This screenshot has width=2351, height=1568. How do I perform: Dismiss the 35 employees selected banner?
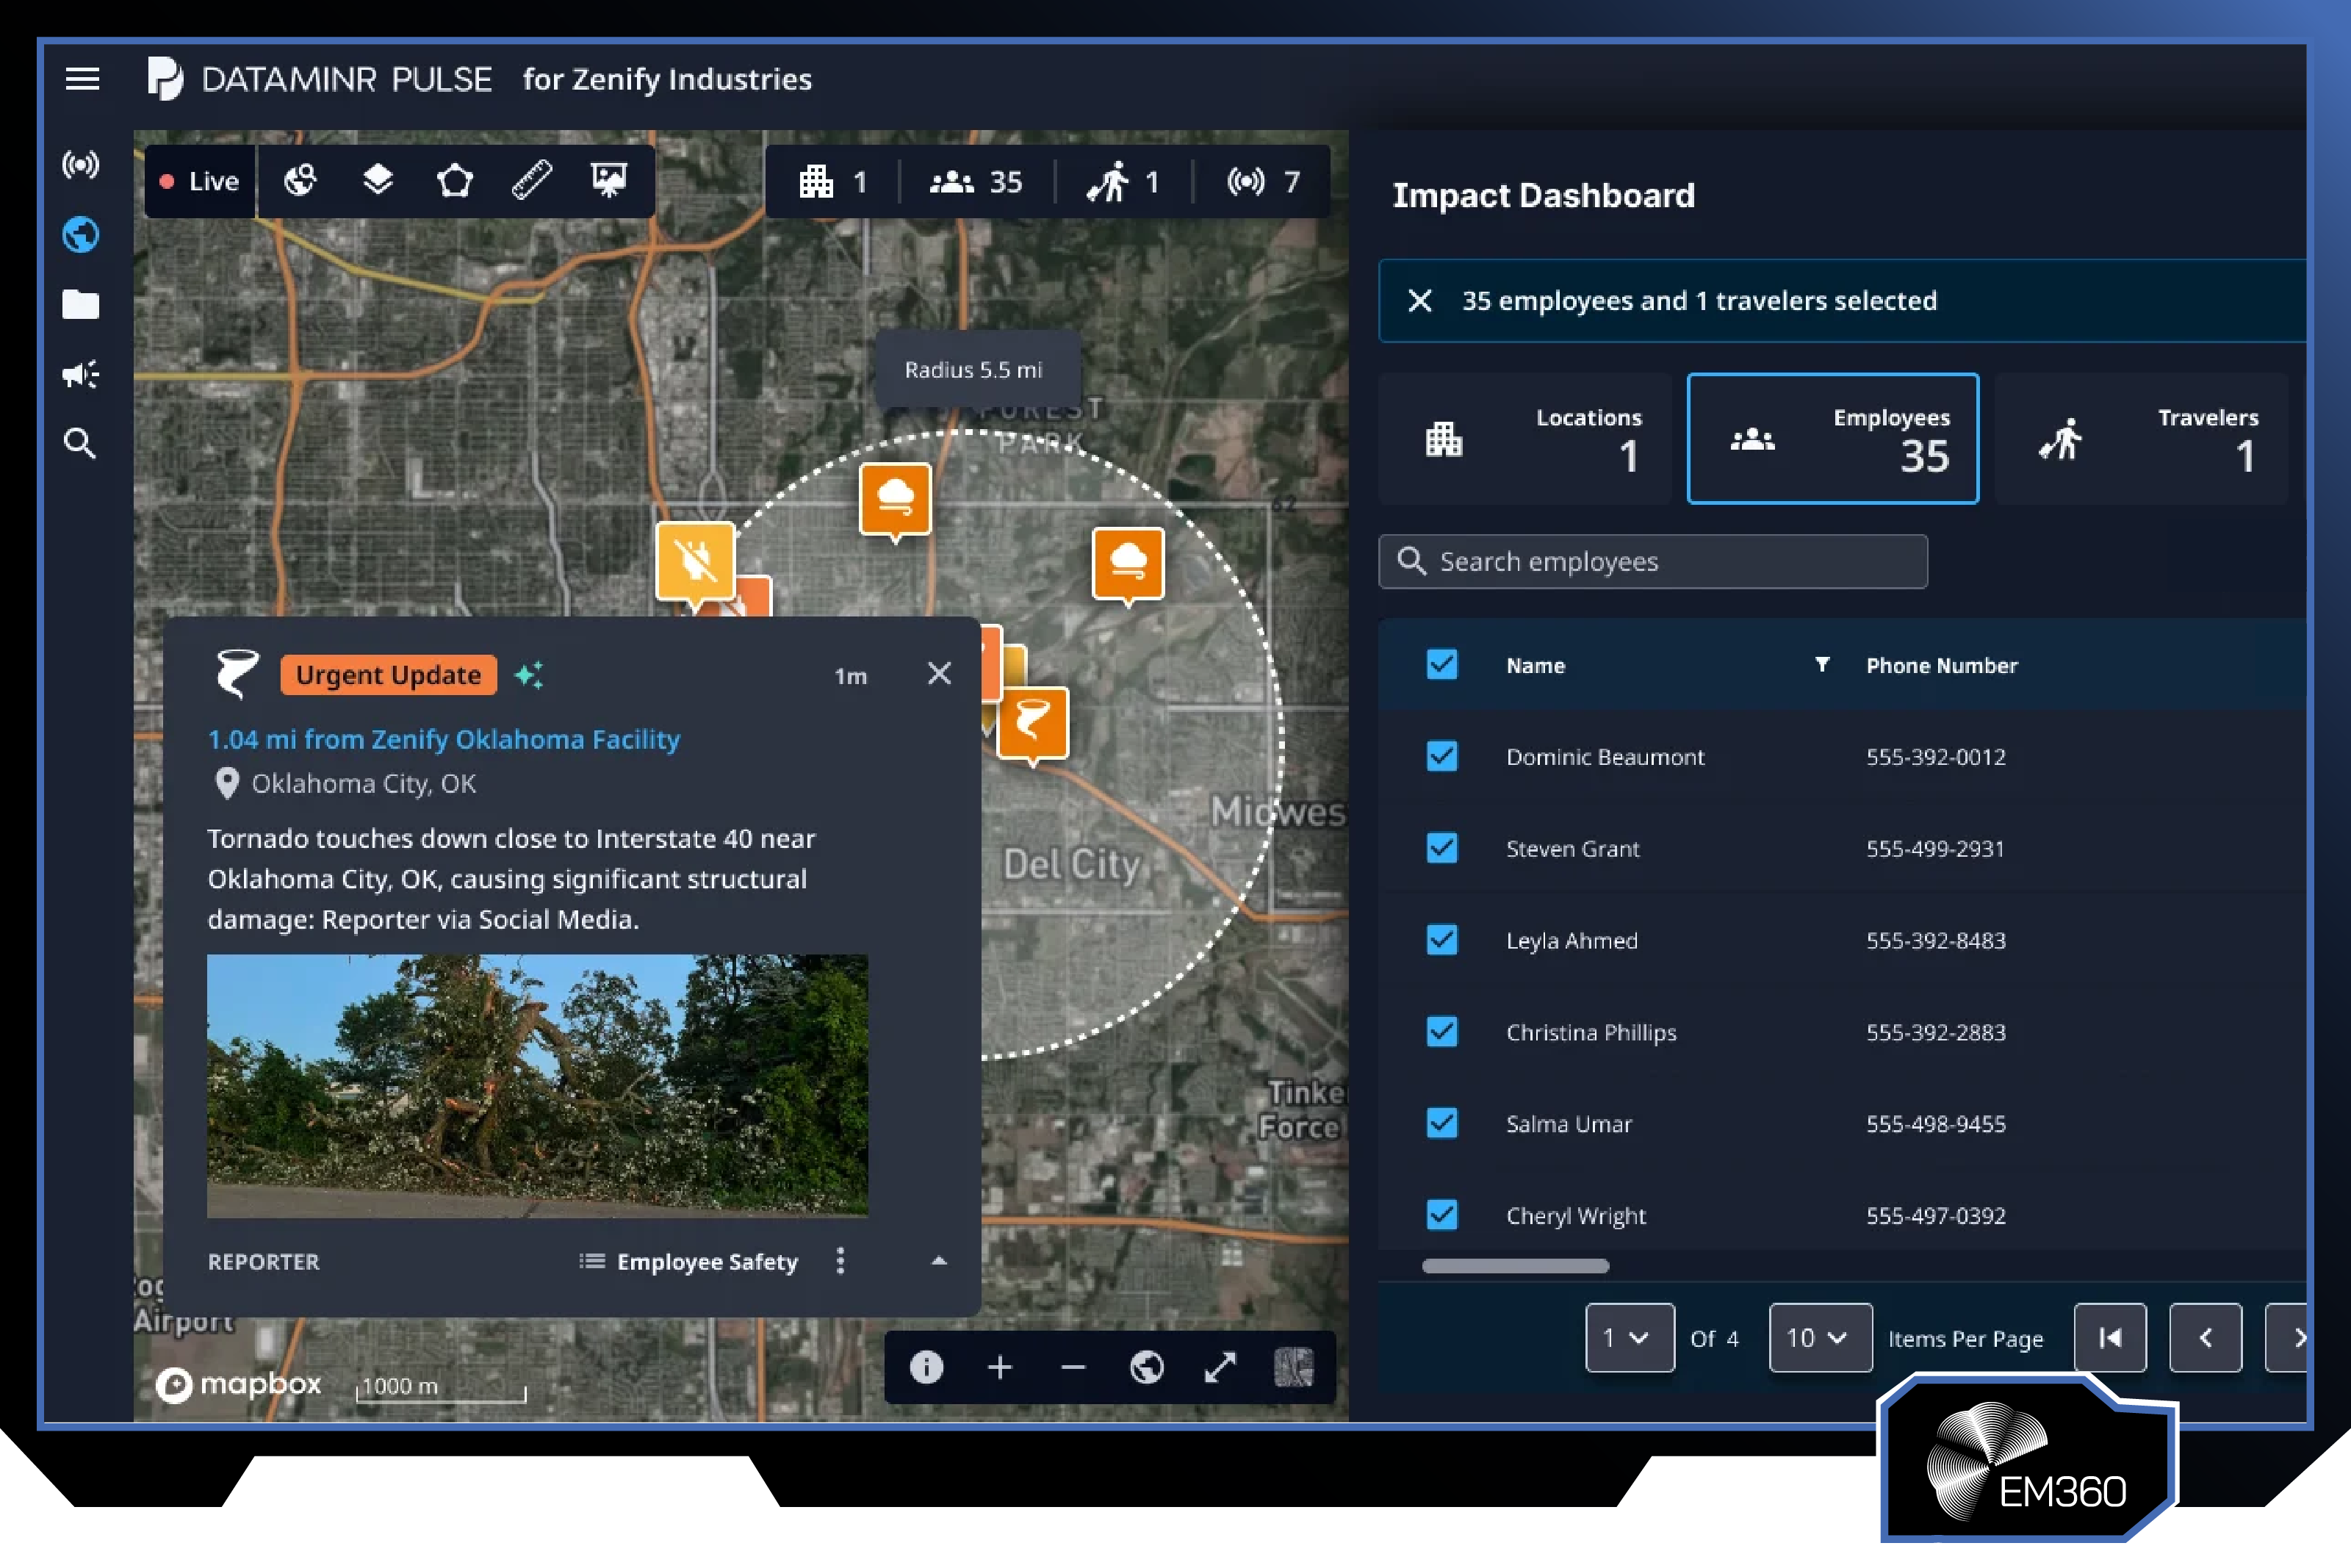click(x=1420, y=300)
